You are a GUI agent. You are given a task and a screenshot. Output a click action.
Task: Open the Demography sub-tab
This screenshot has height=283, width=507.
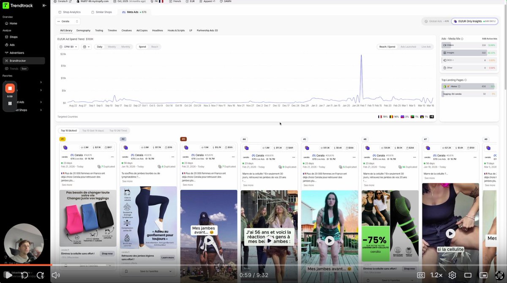pyautogui.click(x=83, y=30)
